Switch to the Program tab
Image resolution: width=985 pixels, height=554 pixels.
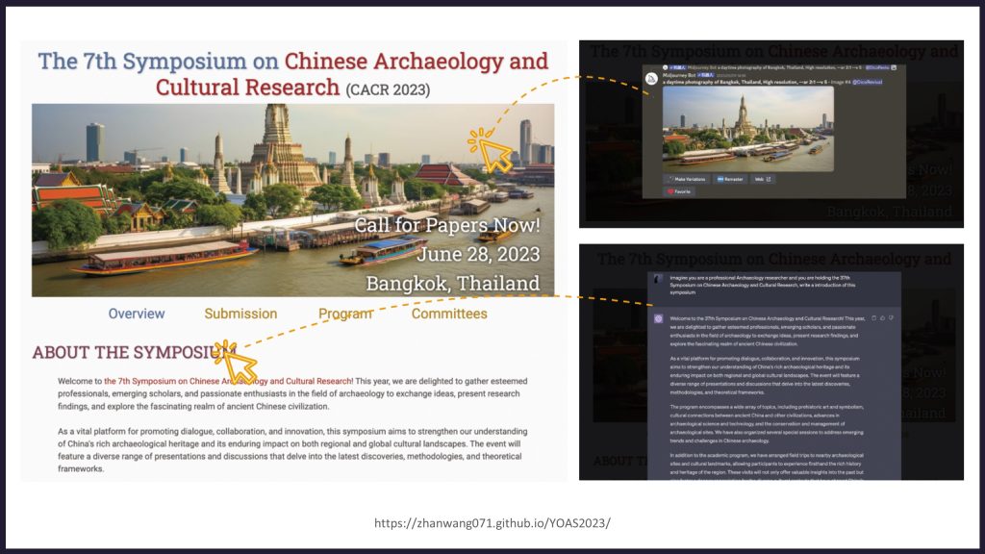point(345,314)
